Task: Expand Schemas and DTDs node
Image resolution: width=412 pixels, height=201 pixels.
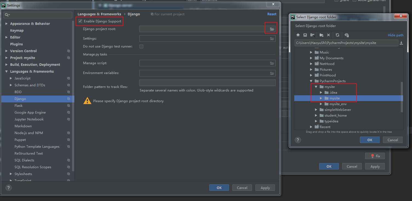Action: click(x=11, y=85)
